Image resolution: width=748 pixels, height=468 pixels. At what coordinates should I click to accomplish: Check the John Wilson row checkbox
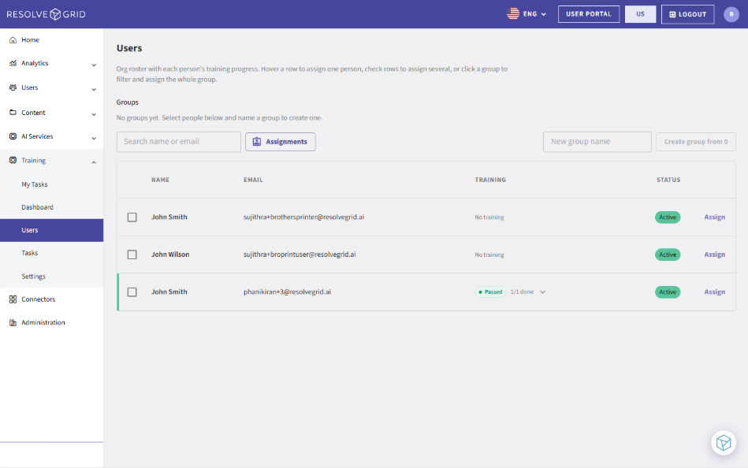coord(132,254)
